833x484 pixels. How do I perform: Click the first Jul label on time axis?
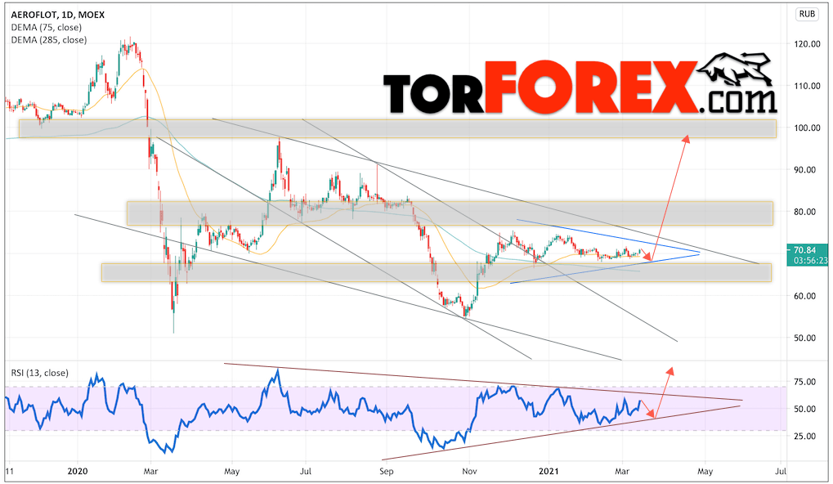pyautogui.click(x=305, y=471)
